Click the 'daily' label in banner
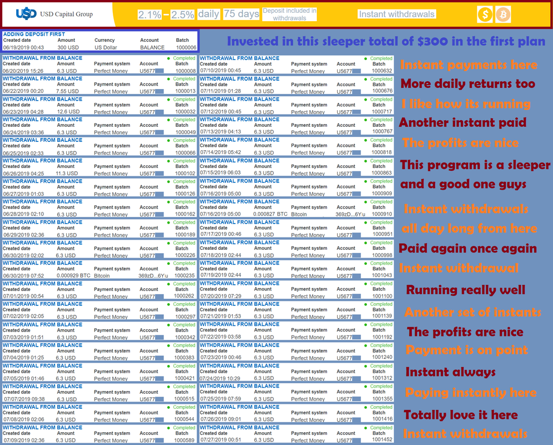This screenshot has height=445, width=553. point(208,14)
